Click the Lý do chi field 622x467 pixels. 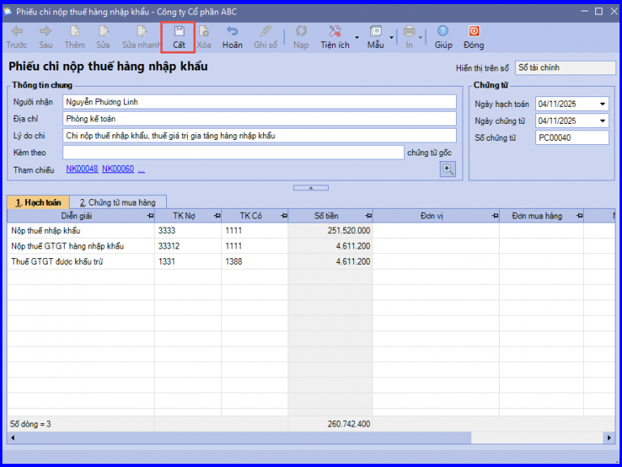point(259,136)
